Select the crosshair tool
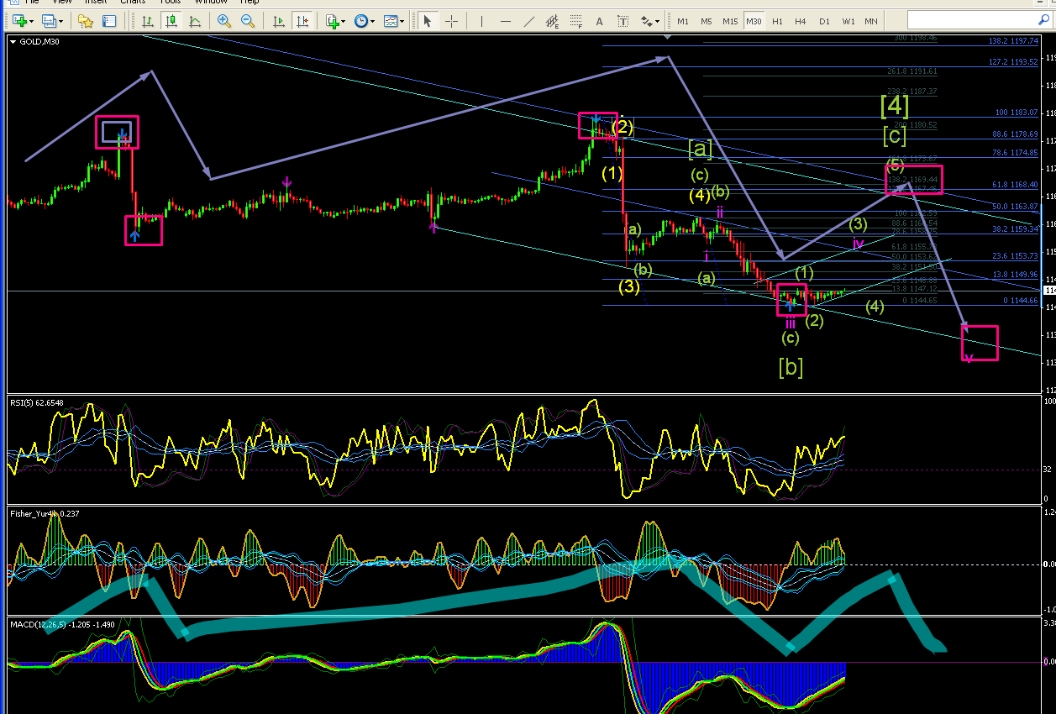 coord(451,21)
